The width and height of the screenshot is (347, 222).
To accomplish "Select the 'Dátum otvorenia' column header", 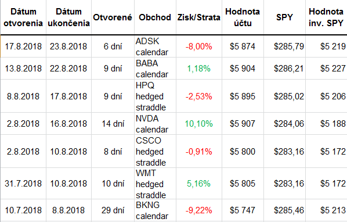I will 23,17.
